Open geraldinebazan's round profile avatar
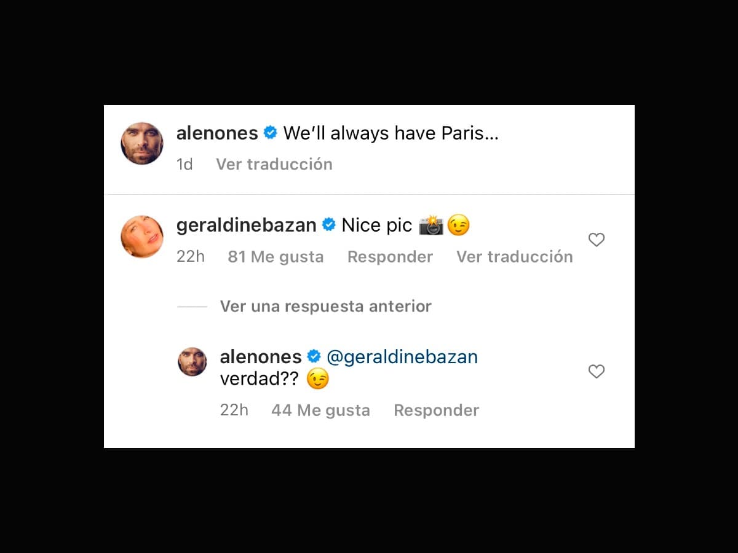The width and height of the screenshot is (738, 553). pos(142,237)
